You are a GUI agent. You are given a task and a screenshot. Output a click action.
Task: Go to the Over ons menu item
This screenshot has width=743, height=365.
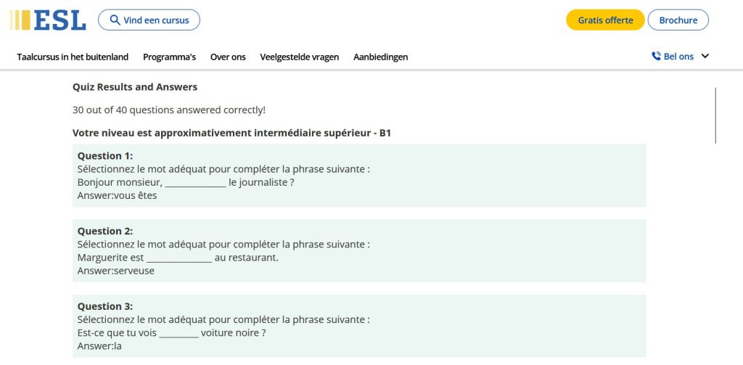coord(228,57)
